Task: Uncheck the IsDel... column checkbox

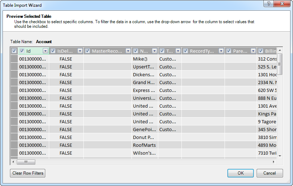Action: pos(53,51)
